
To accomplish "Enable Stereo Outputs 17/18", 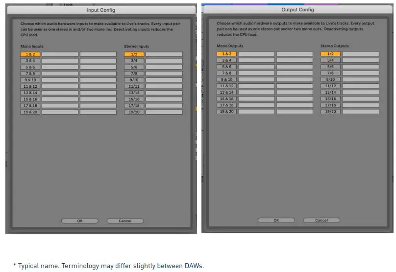I will (x=331, y=105).
